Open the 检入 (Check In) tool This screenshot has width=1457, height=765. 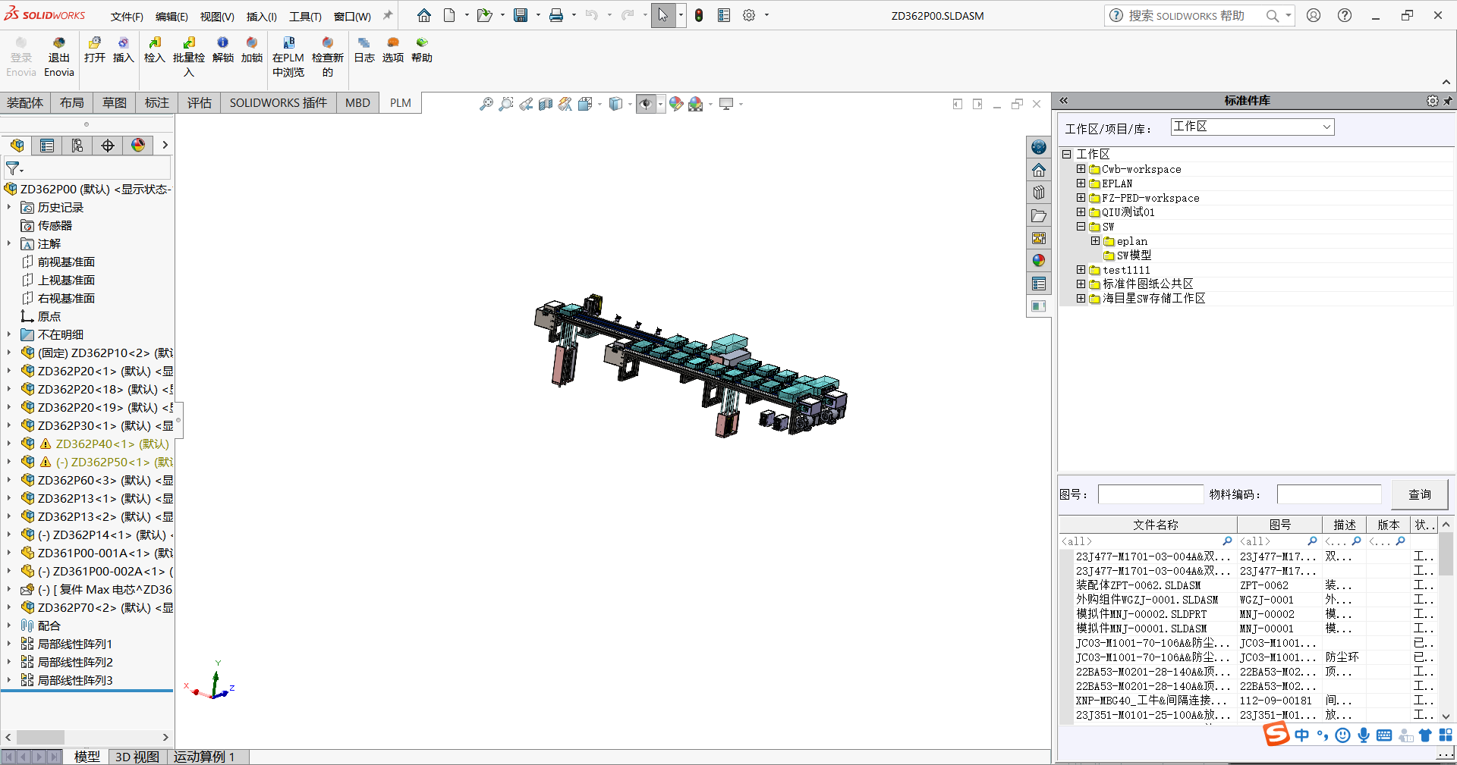[153, 53]
